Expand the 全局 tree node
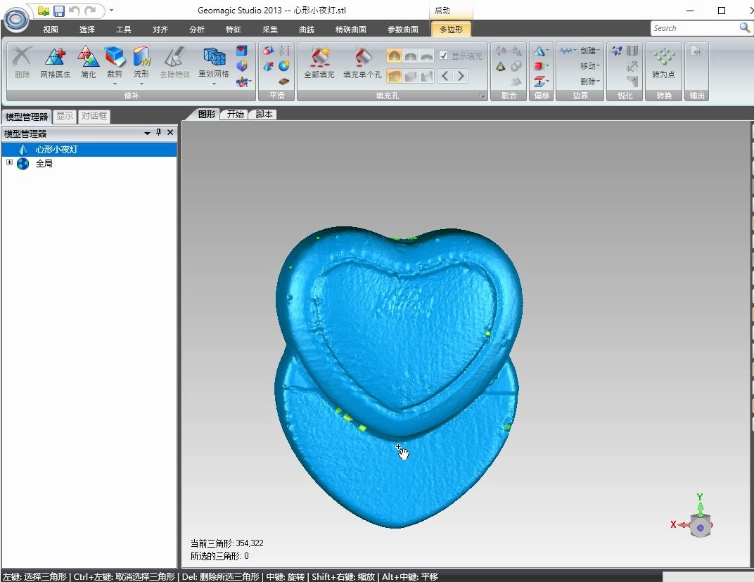 9,163
